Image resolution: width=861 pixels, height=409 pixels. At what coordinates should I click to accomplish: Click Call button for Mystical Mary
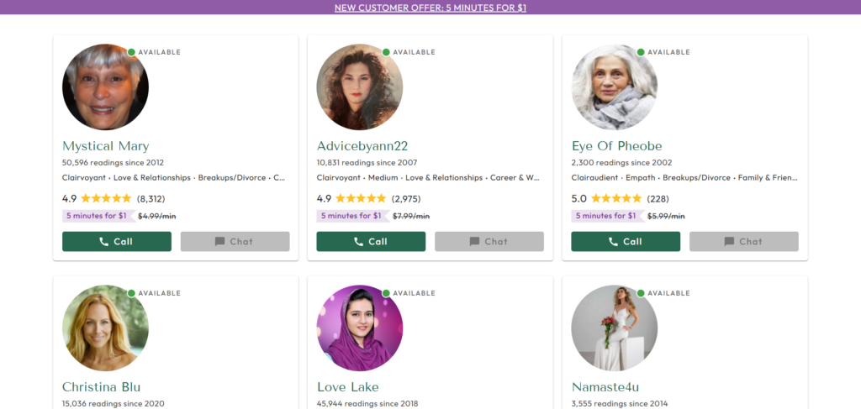(117, 242)
